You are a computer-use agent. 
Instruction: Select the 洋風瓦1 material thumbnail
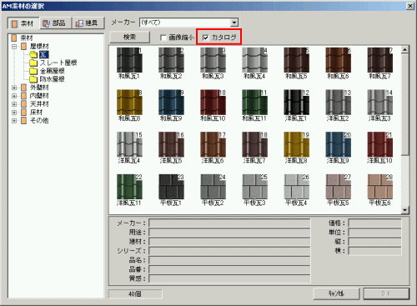point(296,103)
